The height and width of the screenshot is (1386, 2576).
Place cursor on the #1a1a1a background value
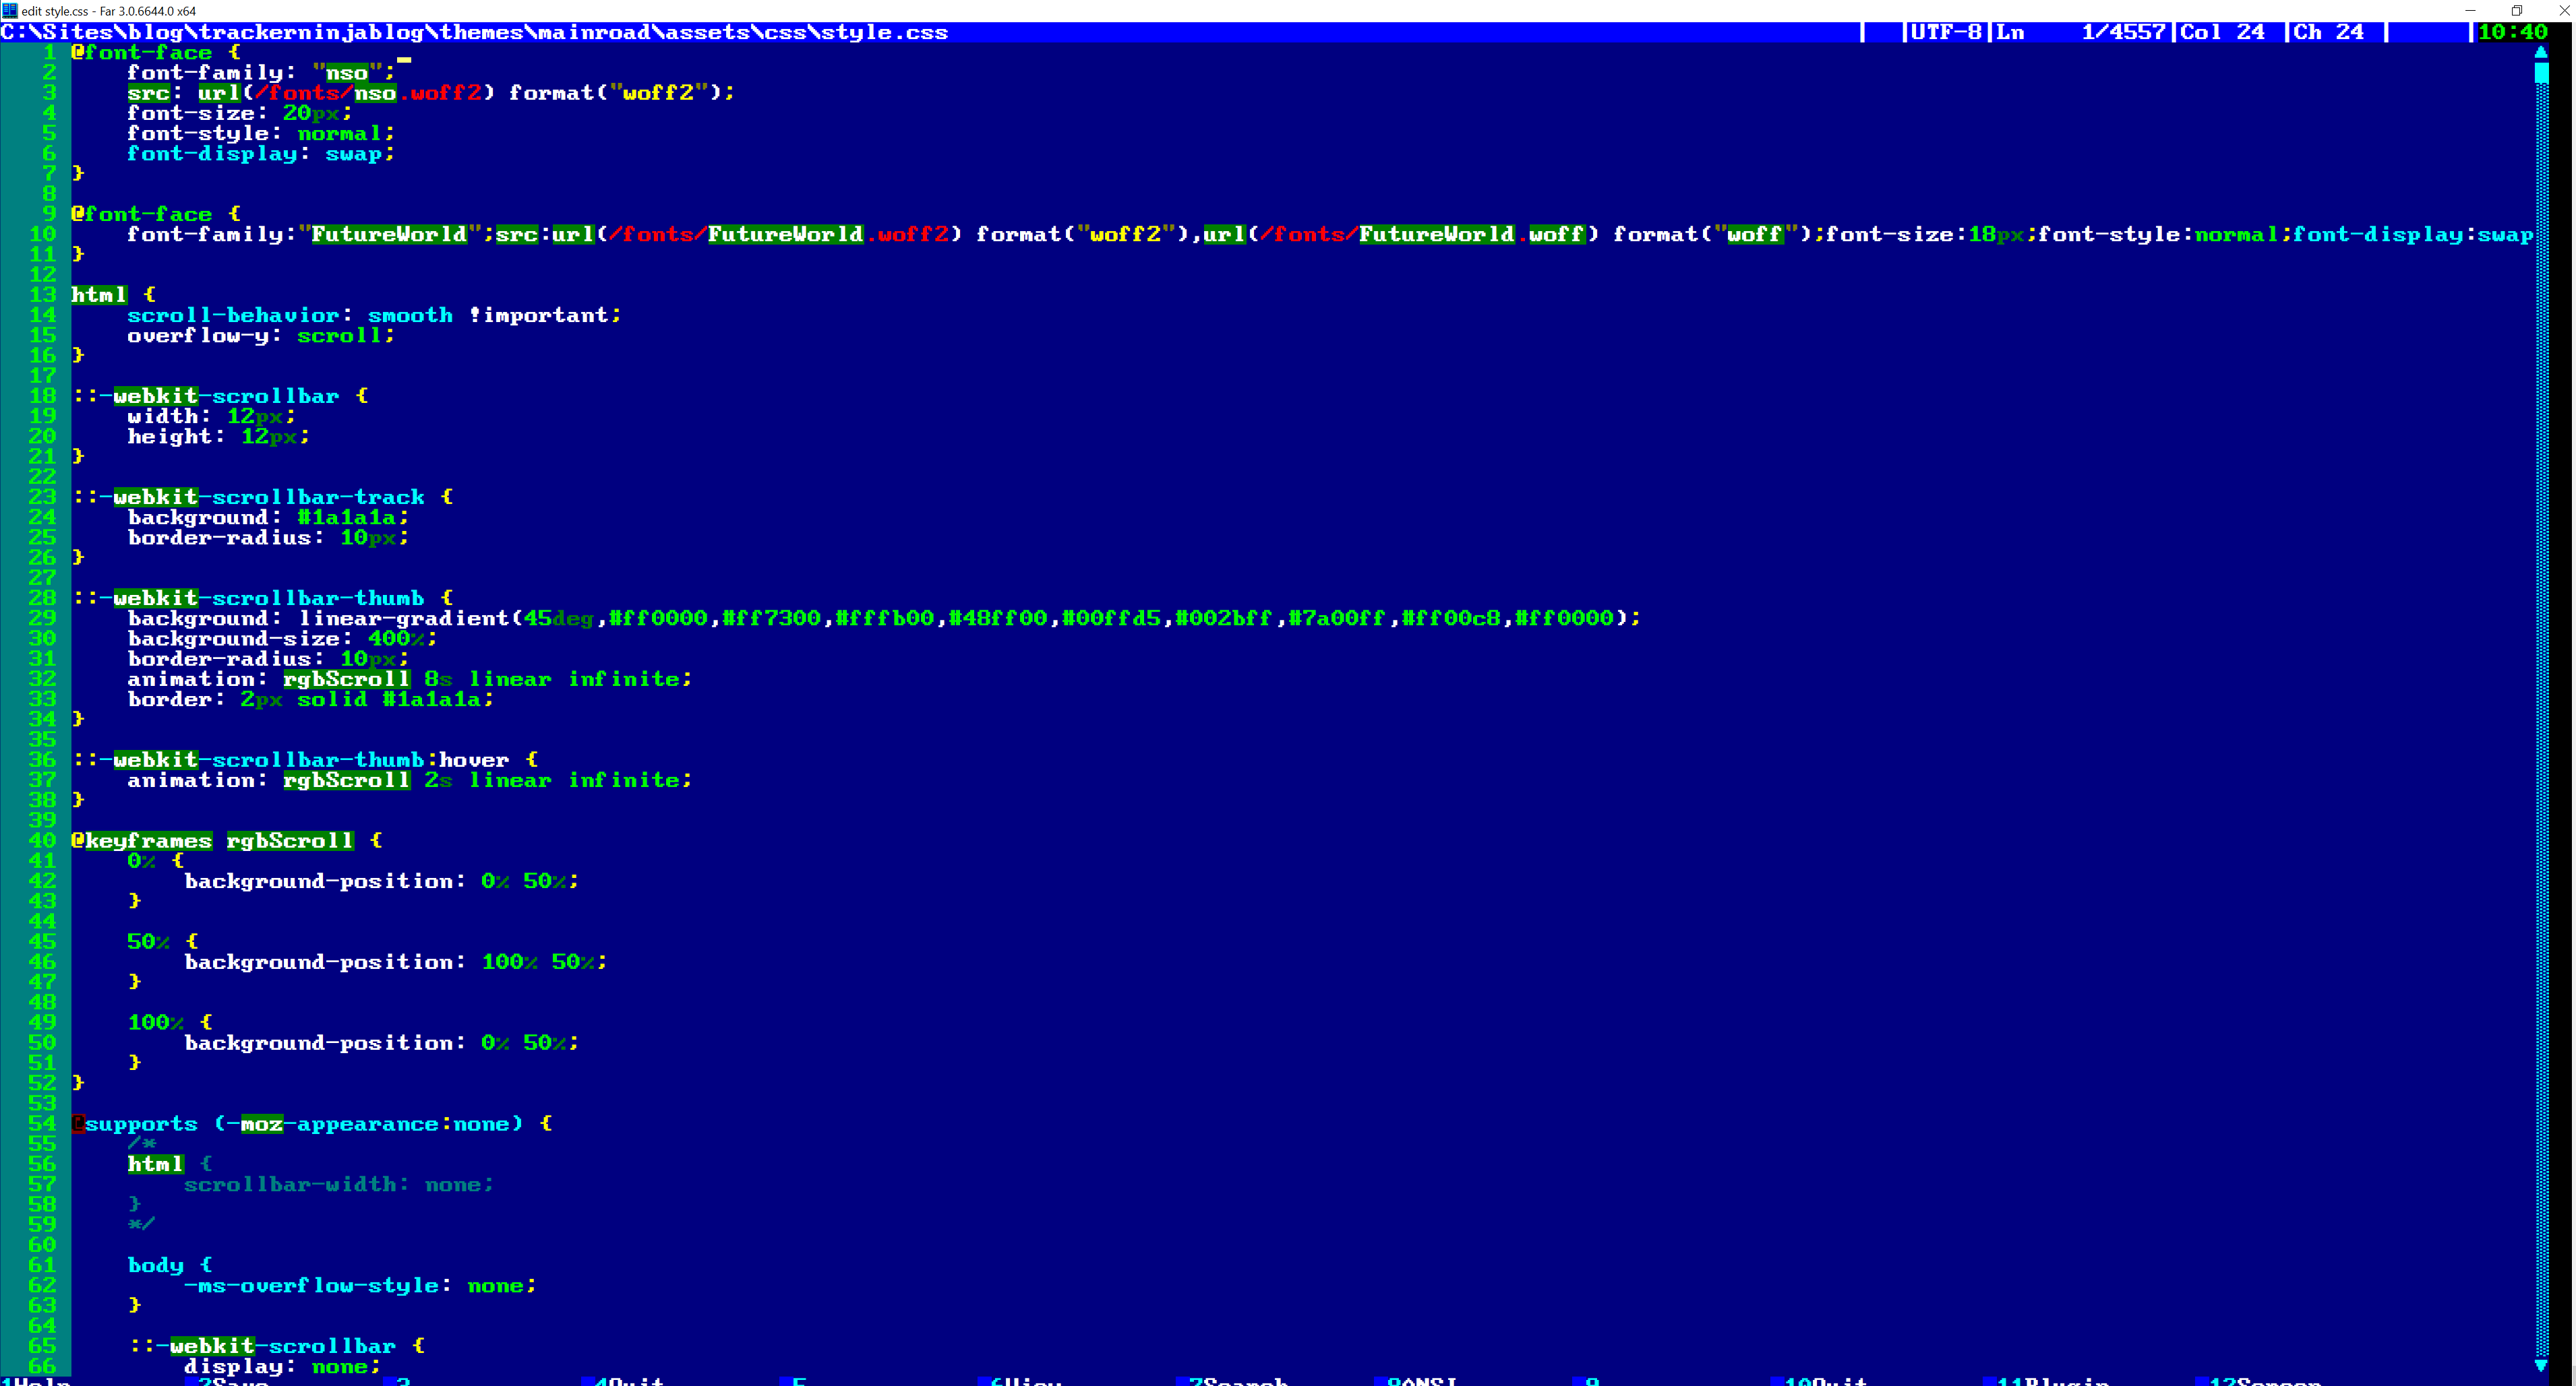coord(346,517)
